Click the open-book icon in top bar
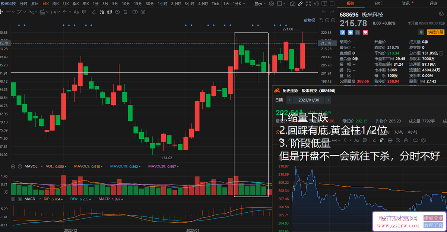Screen dimensions: 447x232 click(324, 4)
